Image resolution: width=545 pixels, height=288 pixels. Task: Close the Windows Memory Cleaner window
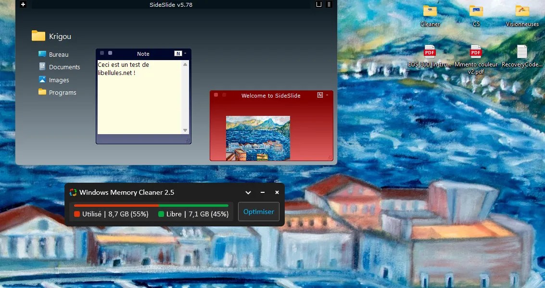(x=277, y=192)
